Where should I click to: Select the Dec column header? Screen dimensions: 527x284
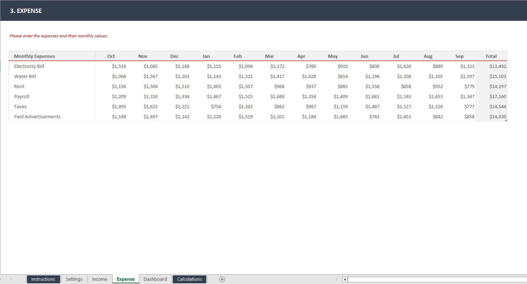[x=175, y=56]
